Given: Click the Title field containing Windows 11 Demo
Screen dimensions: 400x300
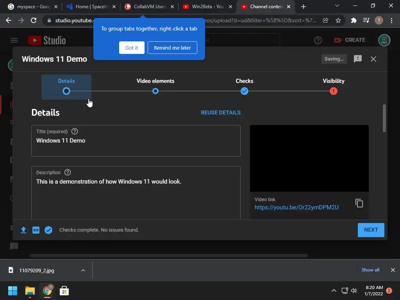Looking at the screenshot, I should click(x=136, y=141).
